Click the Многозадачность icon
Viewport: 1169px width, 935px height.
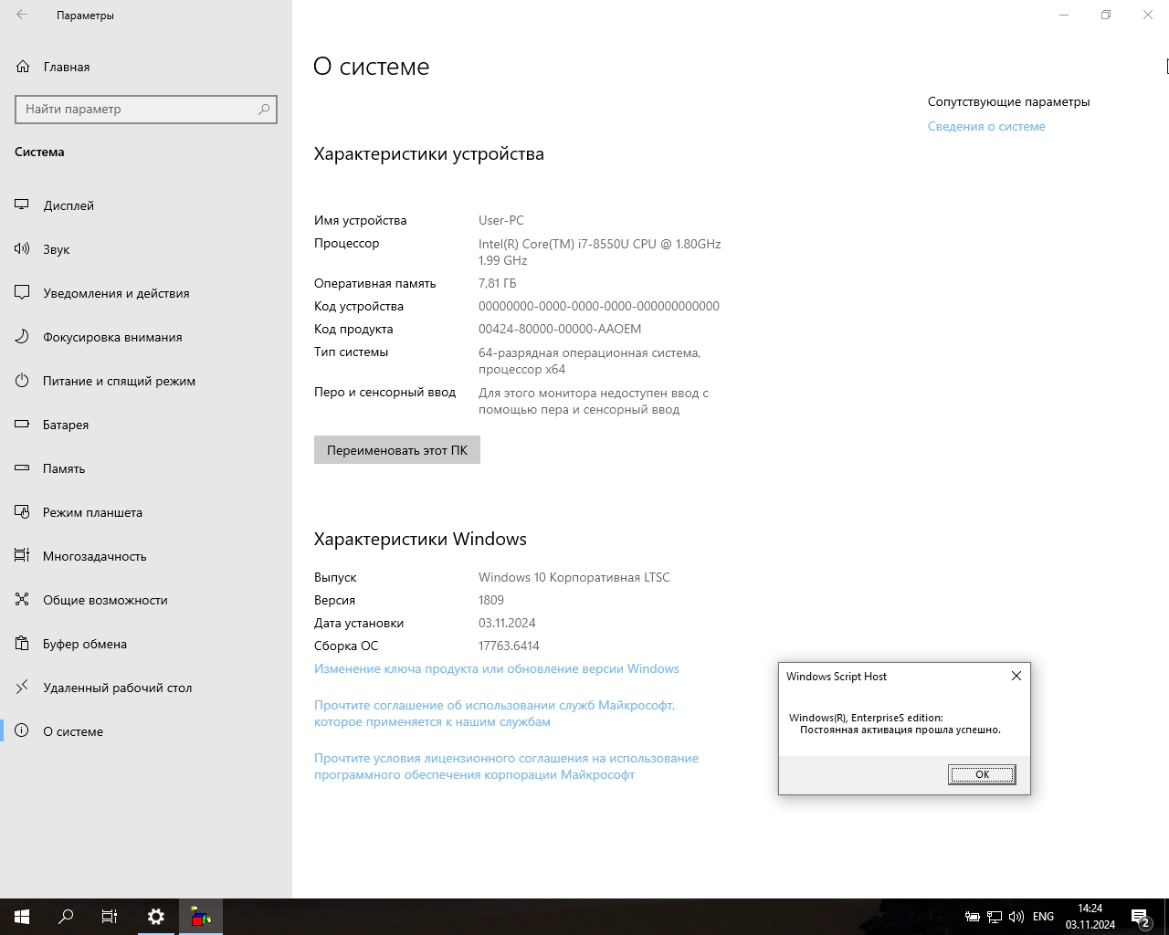[x=22, y=555]
